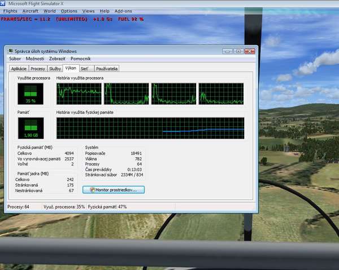Open the Aircraft menu in Flight Simulator

(x=31, y=11)
